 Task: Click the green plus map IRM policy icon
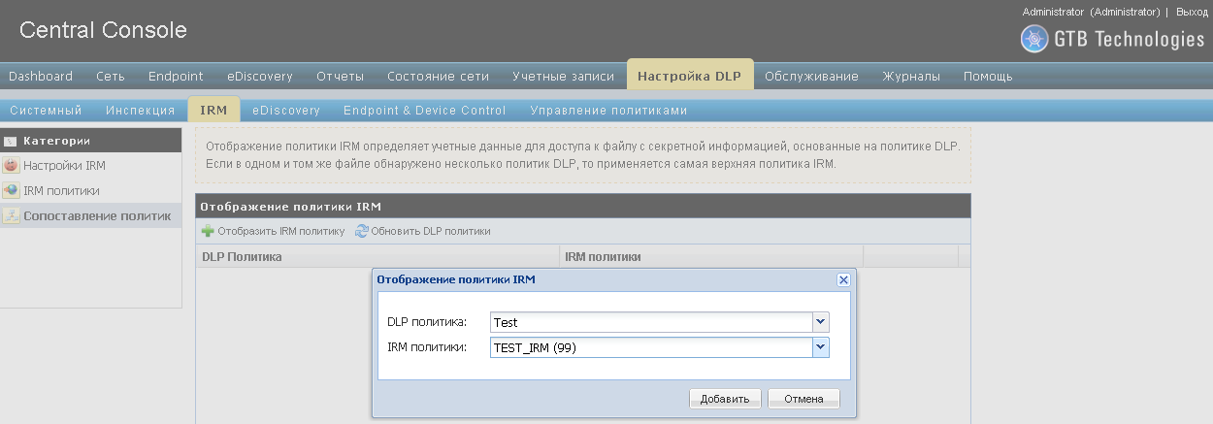[x=208, y=231]
